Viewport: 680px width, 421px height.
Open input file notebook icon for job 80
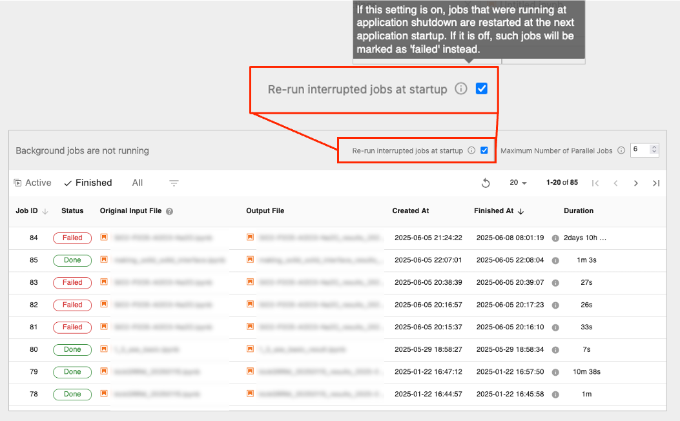point(104,349)
